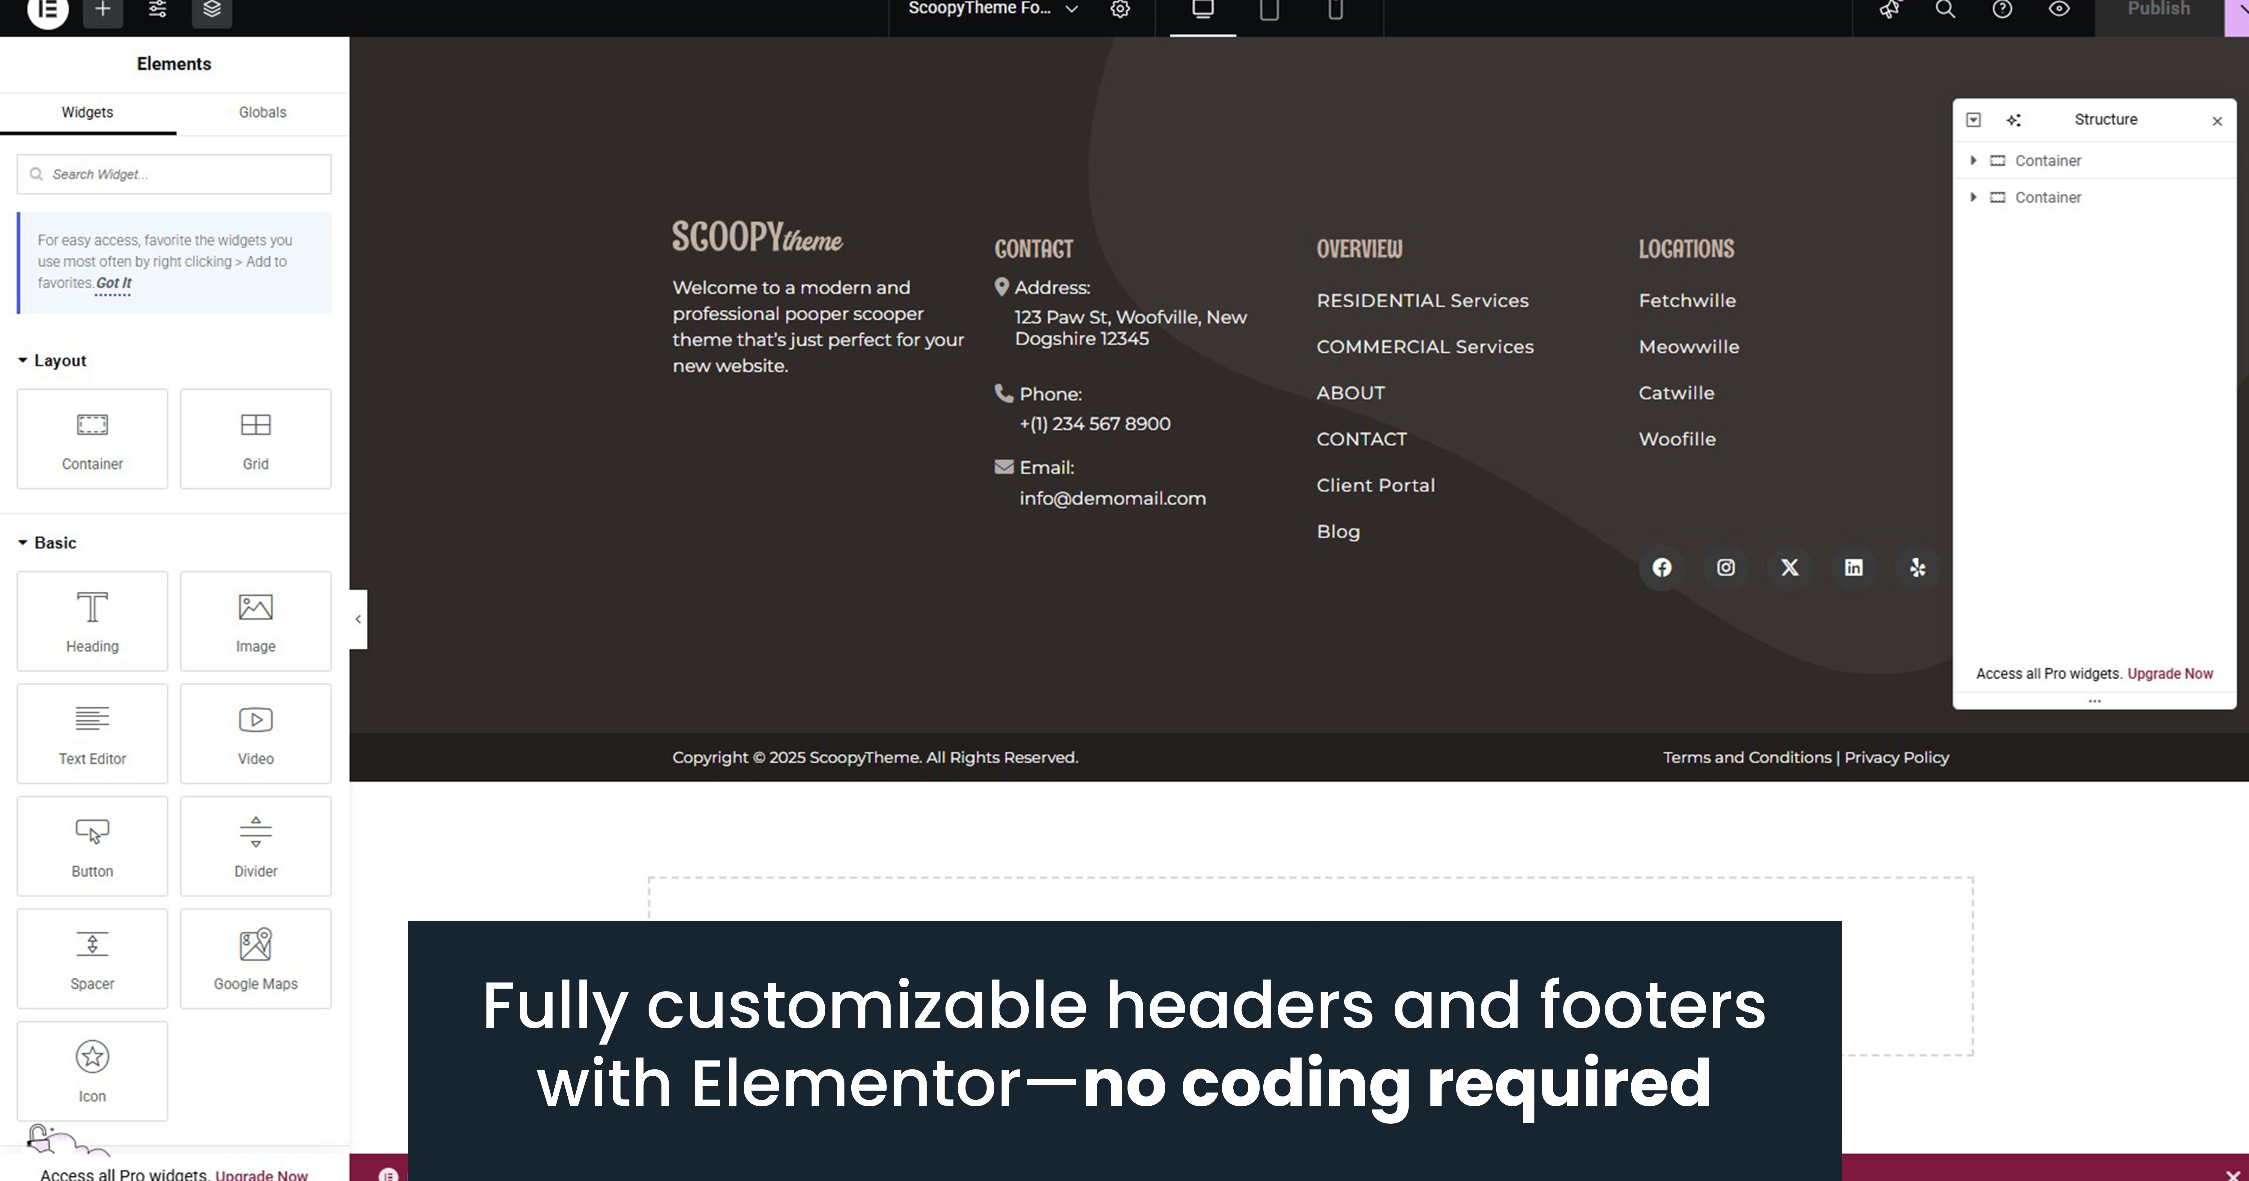
Task: Switch to the Globals tab
Action: point(263,112)
